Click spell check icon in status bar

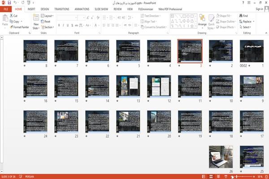pyautogui.click(x=21, y=176)
